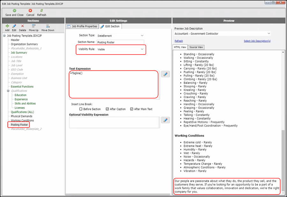Open the Section Type dropdown
This screenshot has width=287, height=197.
(x=142, y=36)
